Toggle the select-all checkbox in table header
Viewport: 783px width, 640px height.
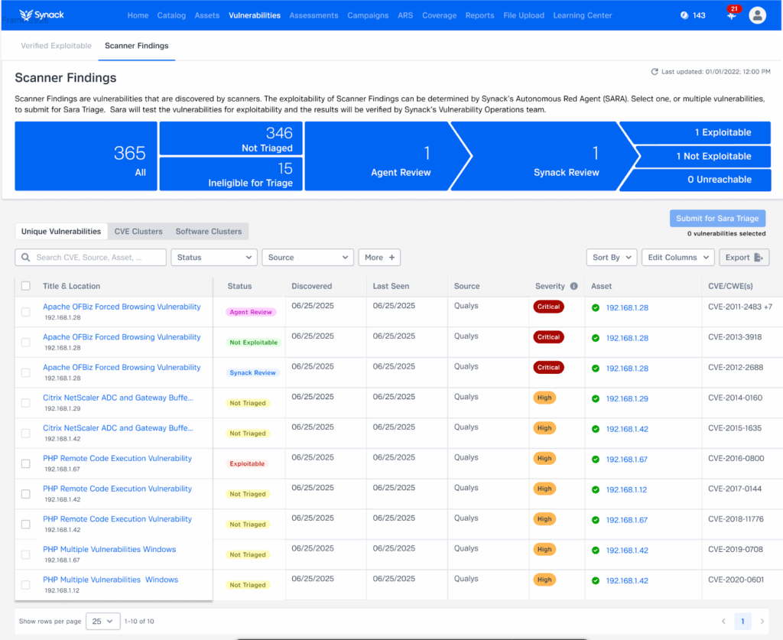26,286
